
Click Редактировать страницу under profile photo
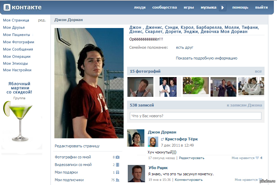tap(77, 146)
